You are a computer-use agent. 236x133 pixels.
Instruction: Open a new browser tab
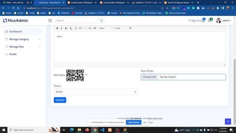point(198,3)
